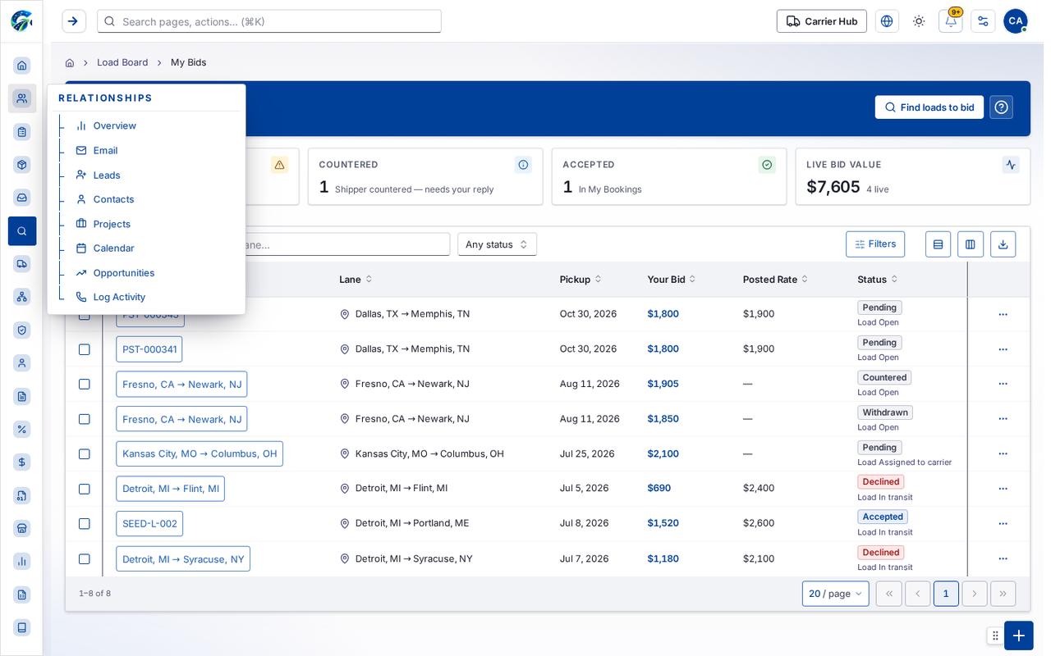This screenshot has width=1051, height=656.
Task: Open the notifications bell icon
Action: (x=950, y=21)
